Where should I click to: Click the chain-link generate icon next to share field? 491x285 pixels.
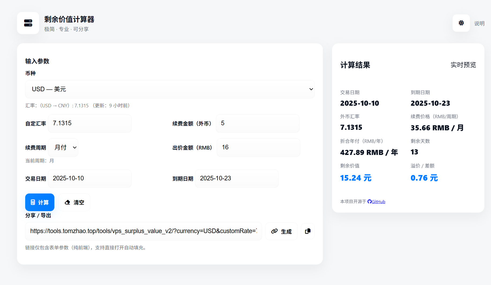click(275, 231)
